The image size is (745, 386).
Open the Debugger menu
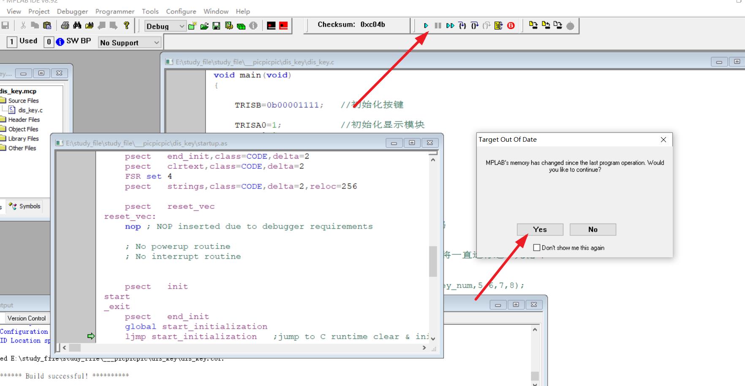coord(73,11)
